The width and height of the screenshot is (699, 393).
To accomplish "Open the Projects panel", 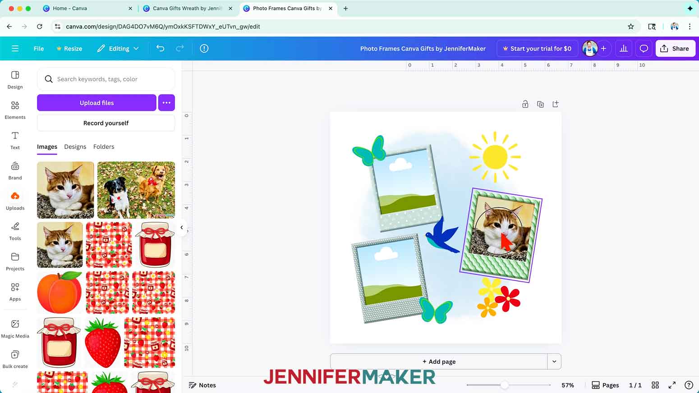I will coord(15,261).
